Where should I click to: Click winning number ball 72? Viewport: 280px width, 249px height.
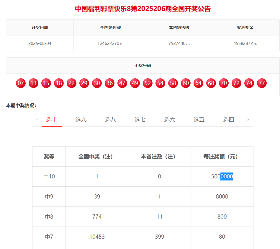coord(236,83)
